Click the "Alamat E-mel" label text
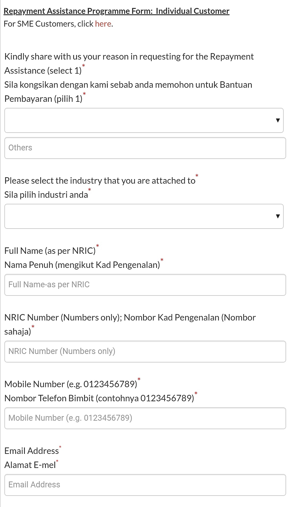This screenshot has width=287, height=507. pos(30,465)
